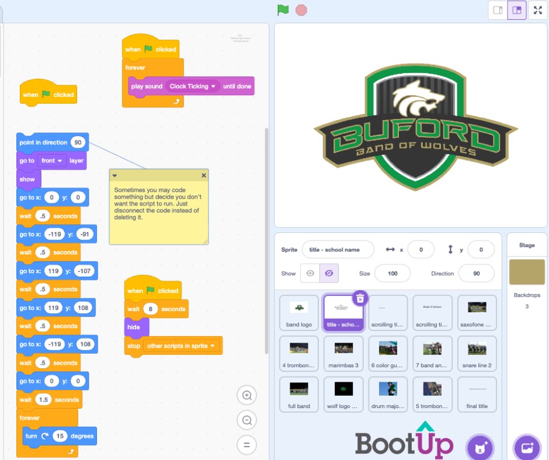Select the snare line 2 sprite

click(477, 354)
